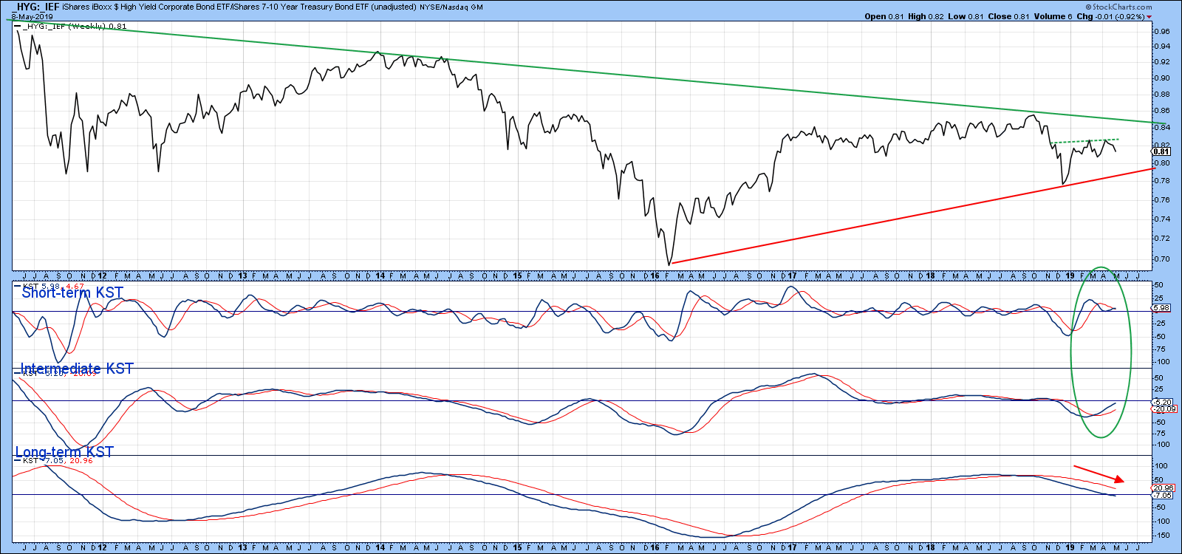This screenshot has width=1182, height=554.
Task: Click the Short-term KST panel title
Action: (72, 293)
